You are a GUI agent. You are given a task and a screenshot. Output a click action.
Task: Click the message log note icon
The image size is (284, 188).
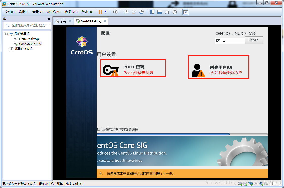pos(274,184)
